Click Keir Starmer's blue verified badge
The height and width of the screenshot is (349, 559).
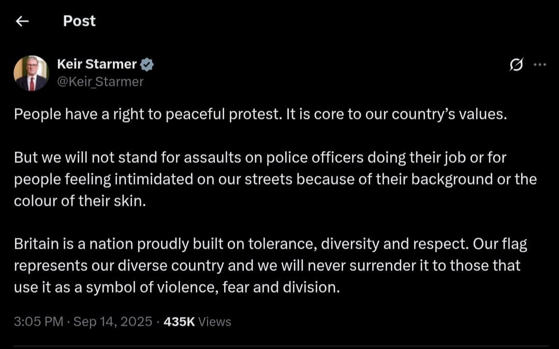tap(148, 64)
